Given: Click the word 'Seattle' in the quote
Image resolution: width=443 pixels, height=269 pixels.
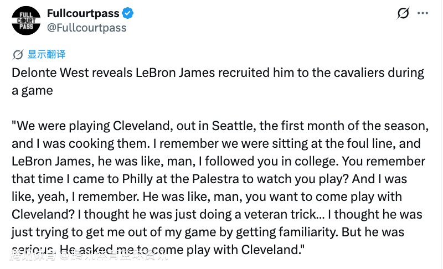Looking at the screenshot, I should click(x=234, y=126).
